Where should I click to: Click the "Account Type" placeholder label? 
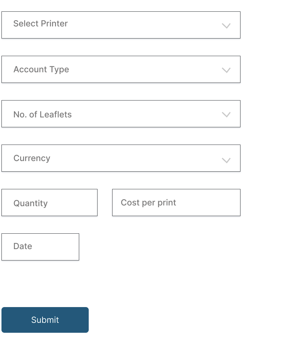click(41, 70)
